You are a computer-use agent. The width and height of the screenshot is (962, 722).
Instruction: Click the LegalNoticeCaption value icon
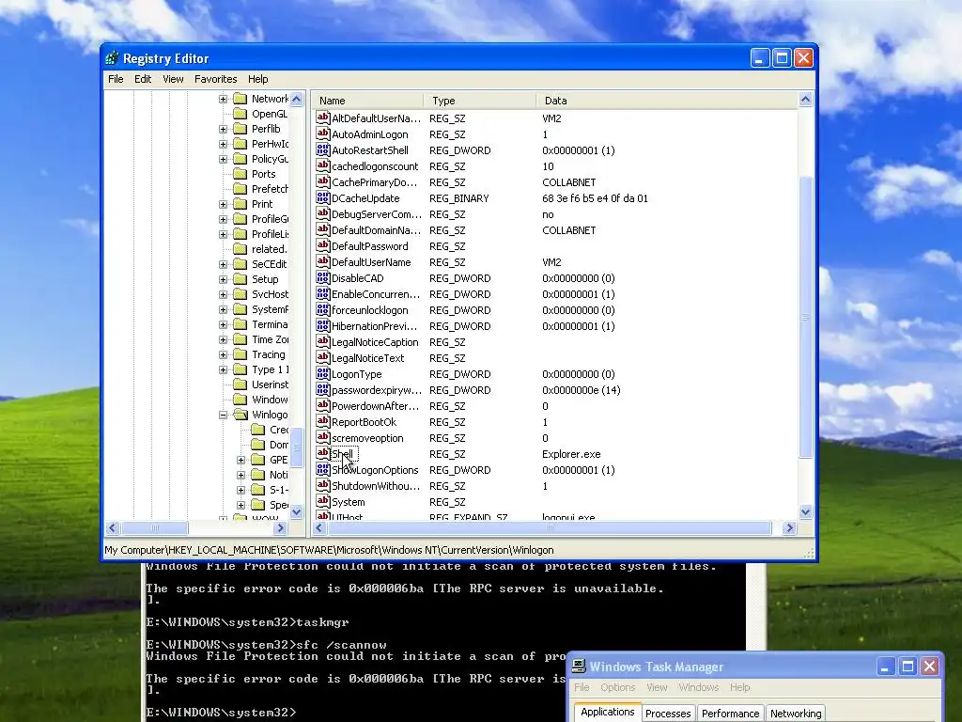tap(323, 341)
